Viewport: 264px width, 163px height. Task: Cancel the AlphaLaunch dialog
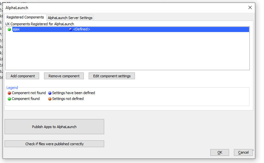click(243, 152)
